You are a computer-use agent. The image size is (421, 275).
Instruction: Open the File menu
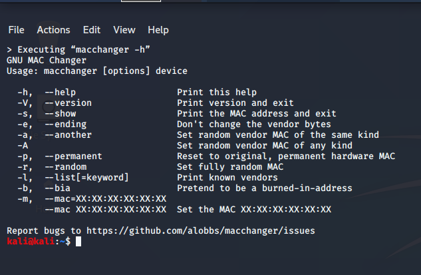pyautogui.click(x=16, y=30)
